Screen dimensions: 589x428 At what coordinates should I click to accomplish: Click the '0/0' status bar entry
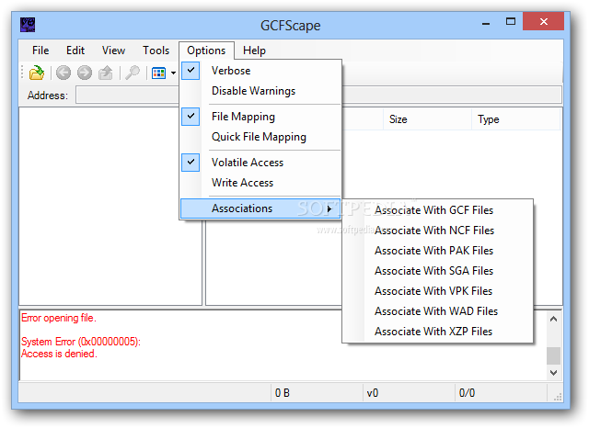(x=467, y=393)
